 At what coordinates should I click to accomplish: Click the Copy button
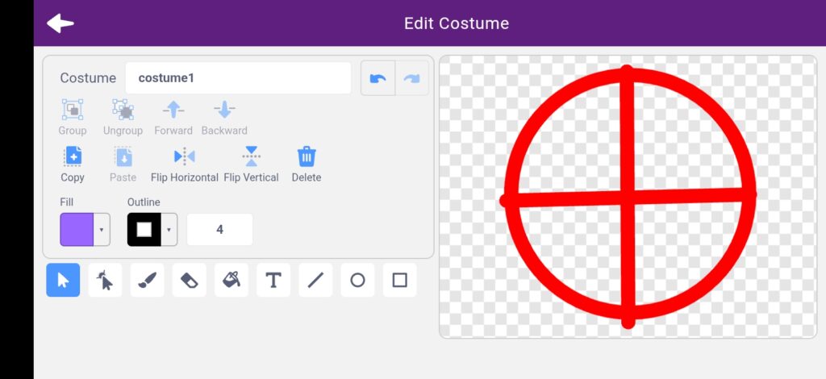(x=73, y=164)
